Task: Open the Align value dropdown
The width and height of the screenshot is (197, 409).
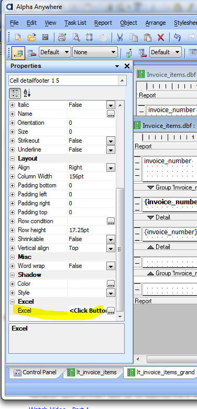Action: click(x=111, y=168)
